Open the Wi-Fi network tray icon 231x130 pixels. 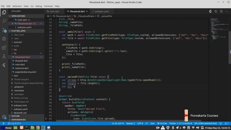click(x=193, y=127)
